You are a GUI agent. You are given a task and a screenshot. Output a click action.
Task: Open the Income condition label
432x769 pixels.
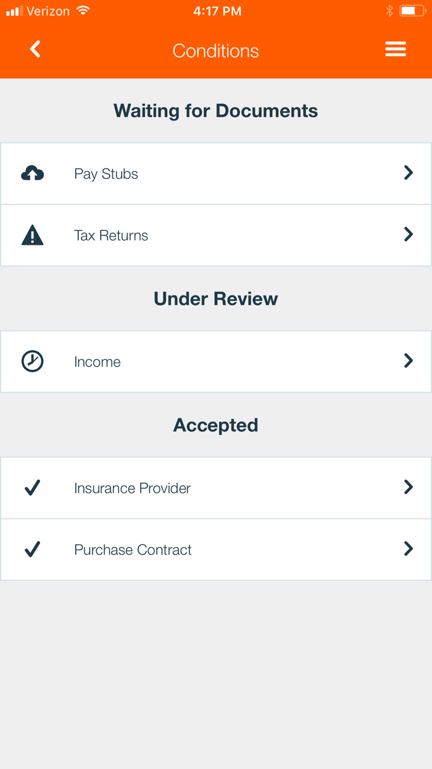click(x=98, y=362)
